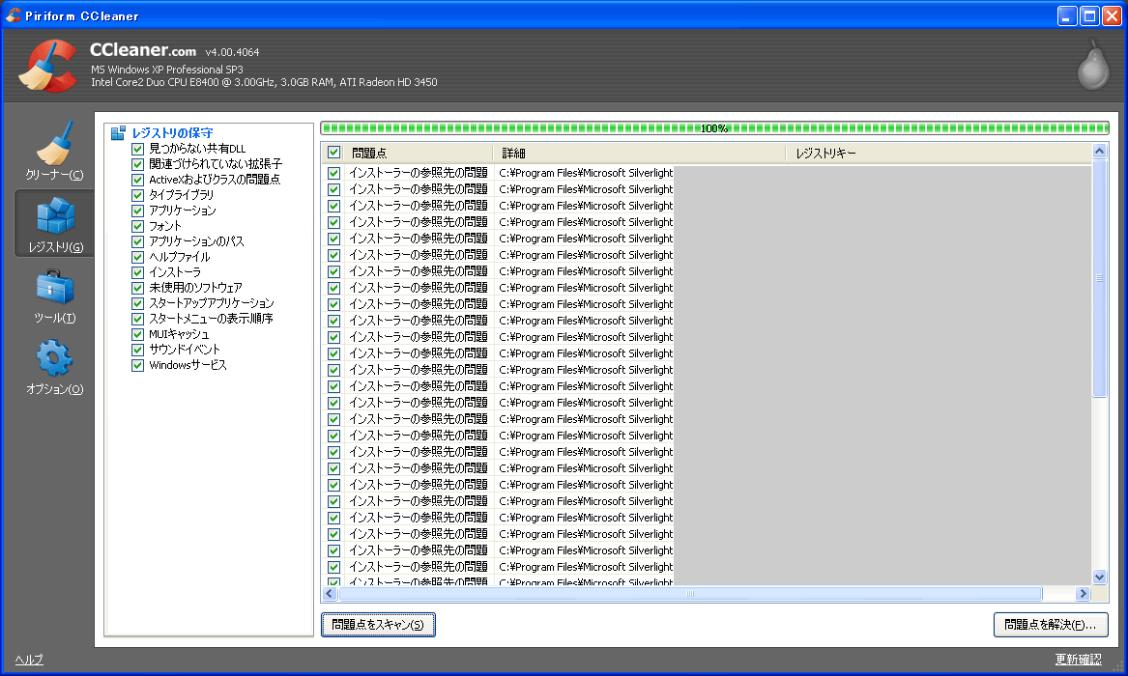The height and width of the screenshot is (676, 1128).
Task: Toggle スタートアップアプリケーション checkbox
Action: coord(138,303)
